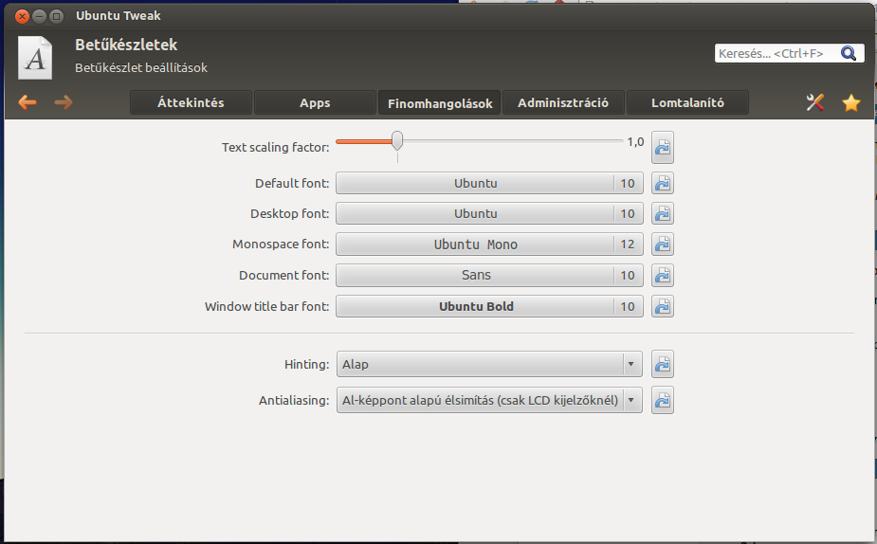Change the Sans 10 document font

489,275
